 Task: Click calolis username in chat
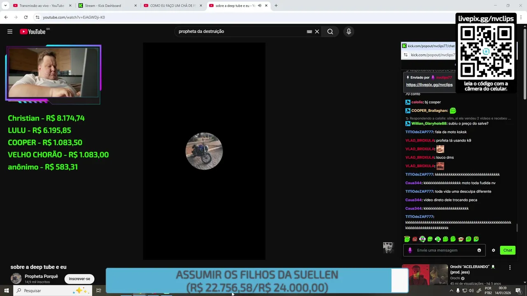[417, 102]
